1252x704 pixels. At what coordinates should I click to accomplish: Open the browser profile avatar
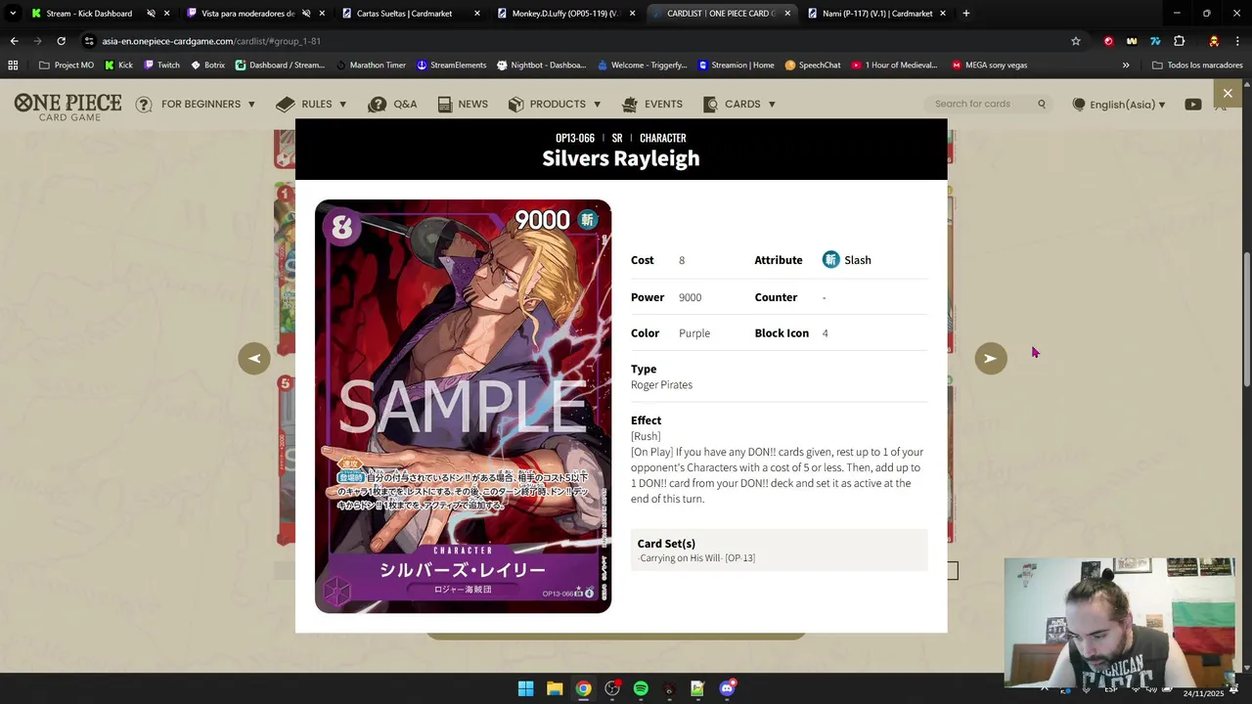pyautogui.click(x=1214, y=41)
